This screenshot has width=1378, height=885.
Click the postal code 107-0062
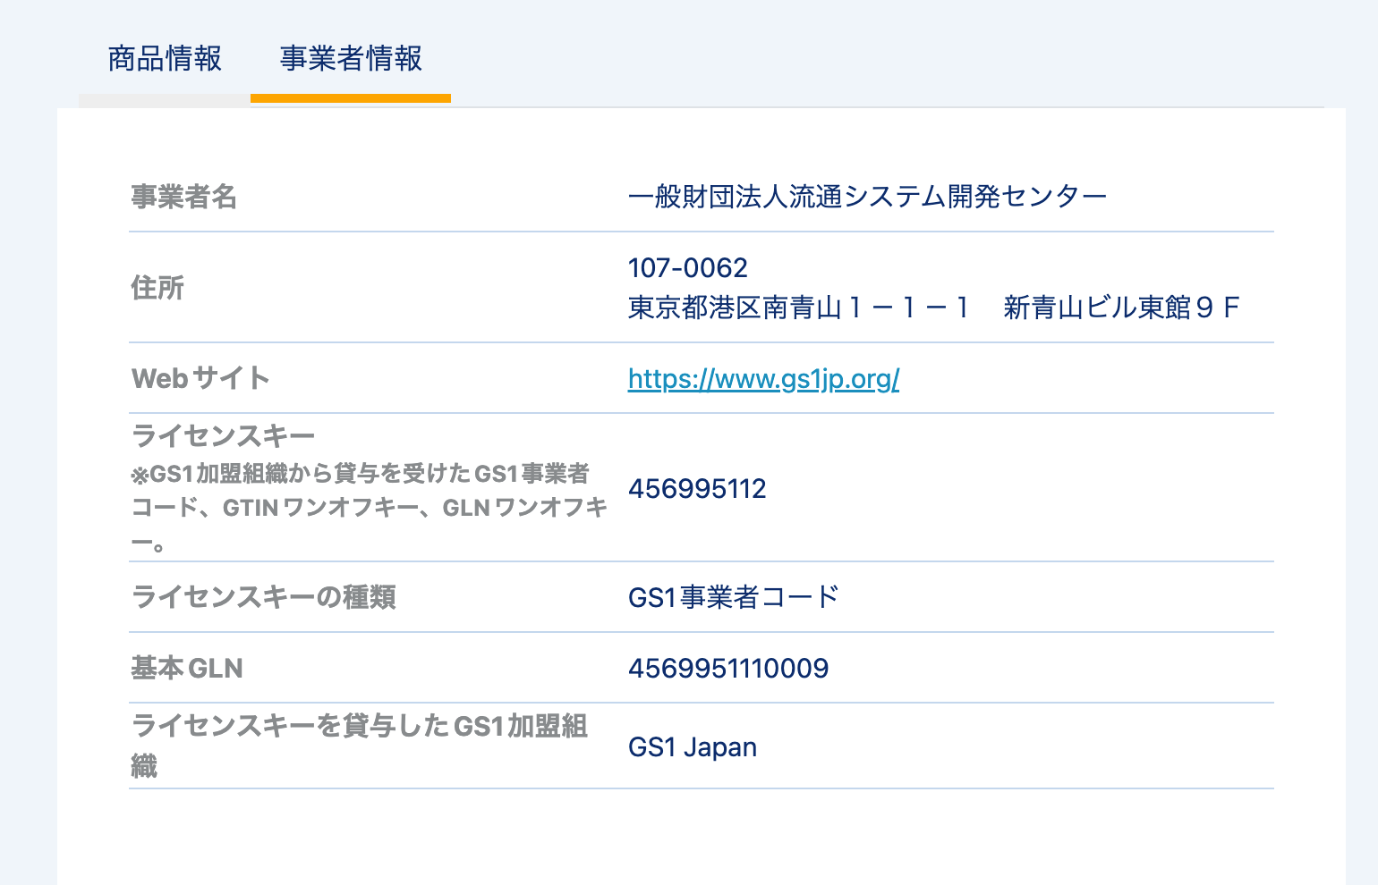(688, 266)
